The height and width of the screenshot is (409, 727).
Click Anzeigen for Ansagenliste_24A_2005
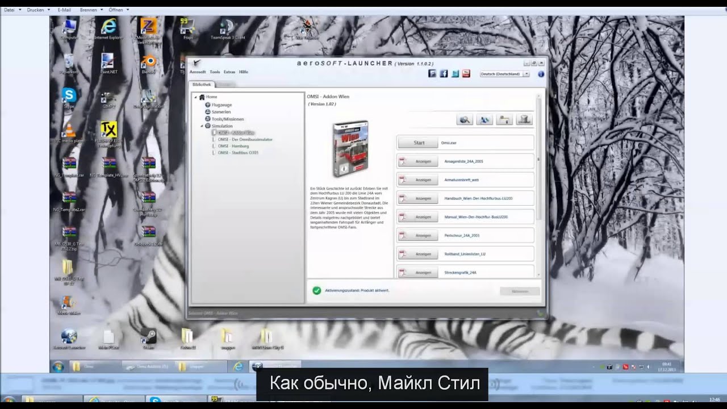pyautogui.click(x=417, y=161)
